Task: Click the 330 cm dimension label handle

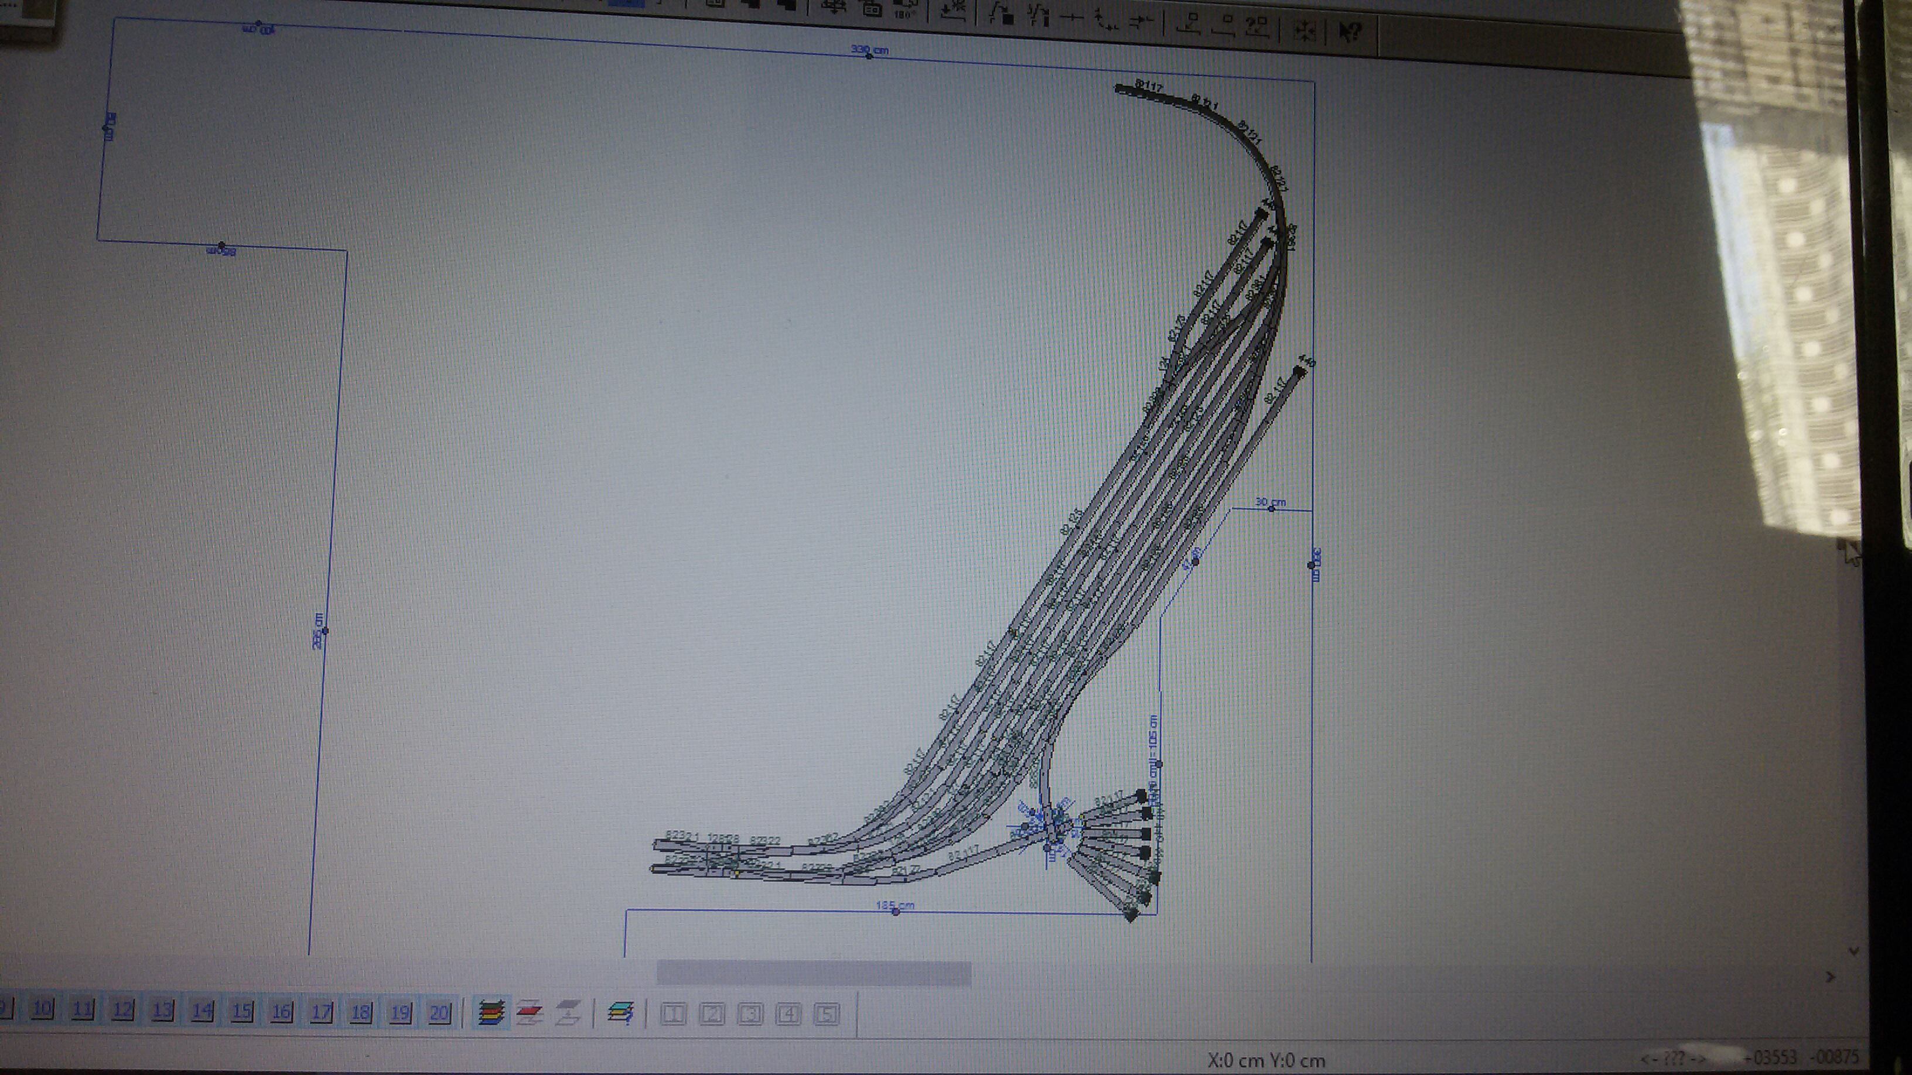Action: 869,56
